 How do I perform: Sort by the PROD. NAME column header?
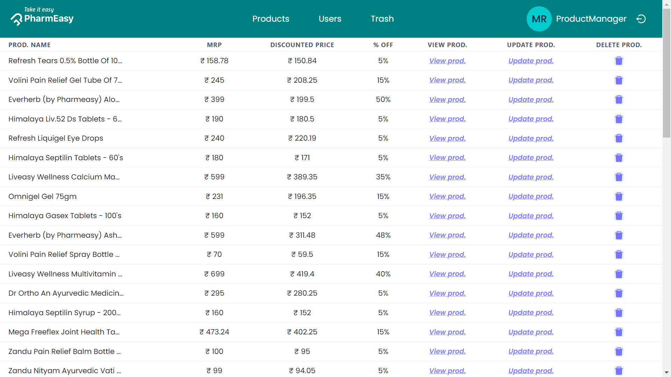pos(29,45)
